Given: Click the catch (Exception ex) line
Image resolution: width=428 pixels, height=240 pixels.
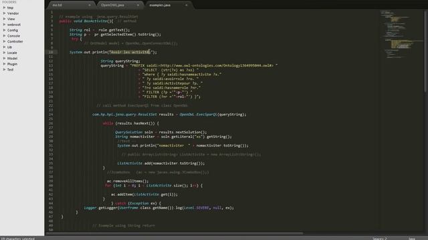Looking at the screenshot, I should click(x=136, y=203).
